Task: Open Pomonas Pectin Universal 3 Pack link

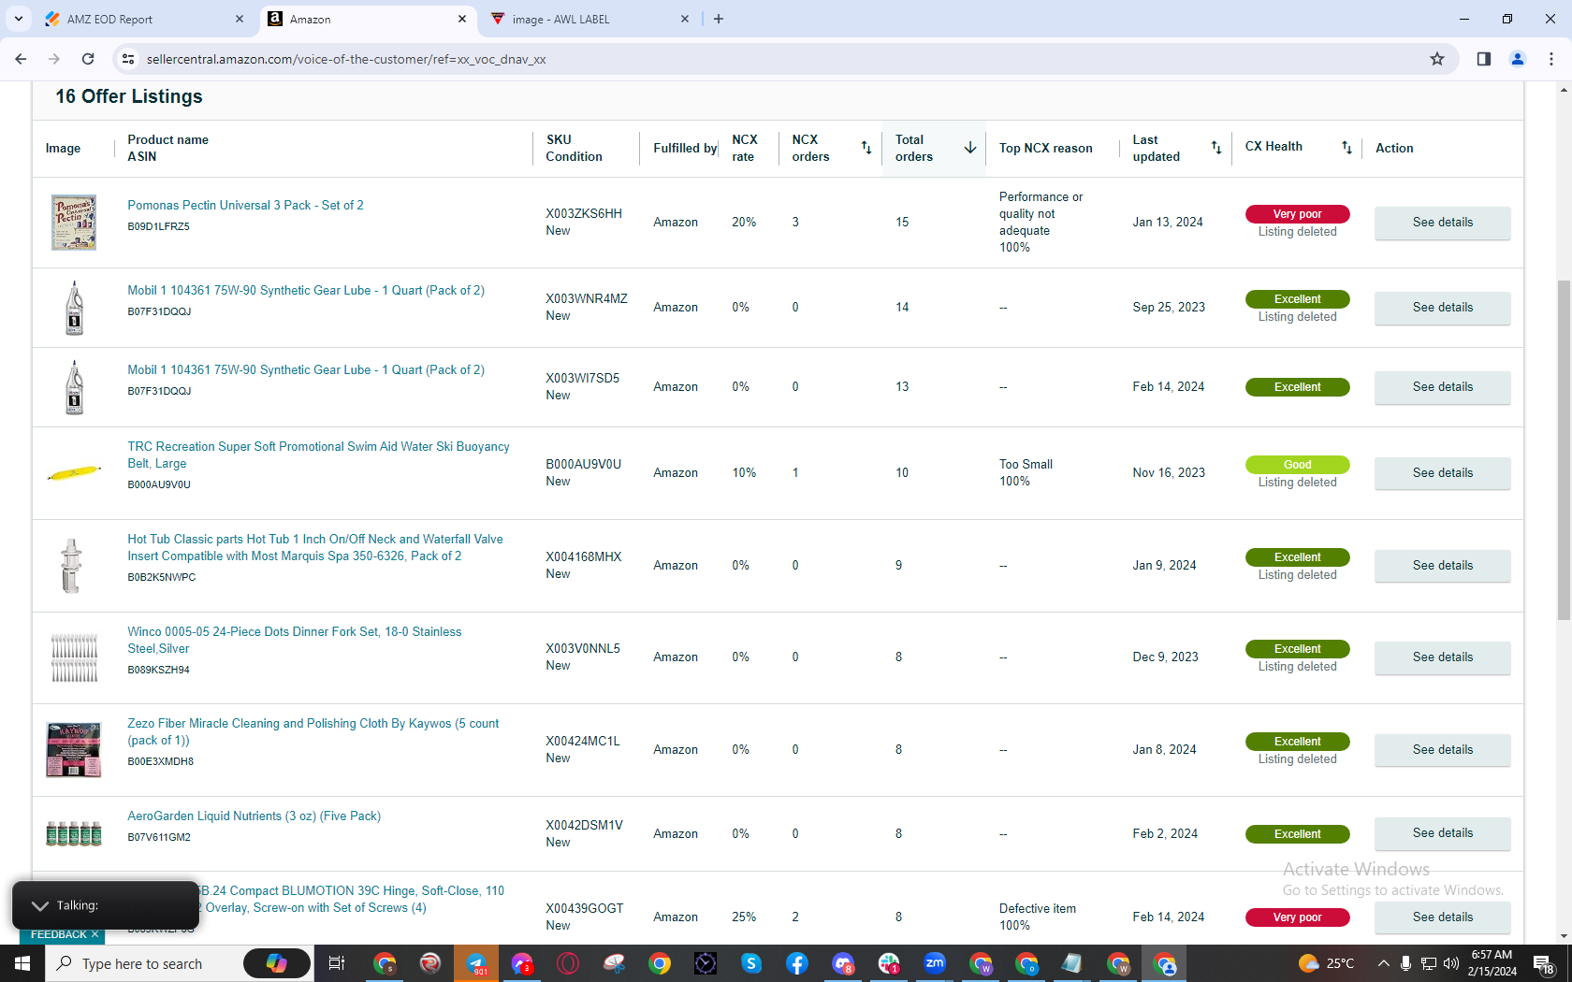Action: point(245,205)
